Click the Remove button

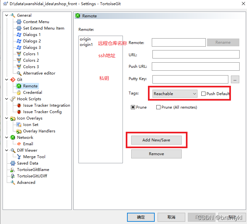(x=156, y=154)
